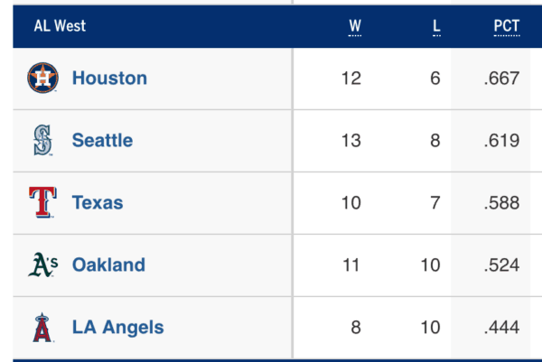Open the Oakland team link
Screen dimensions: 542x362
click(x=108, y=265)
